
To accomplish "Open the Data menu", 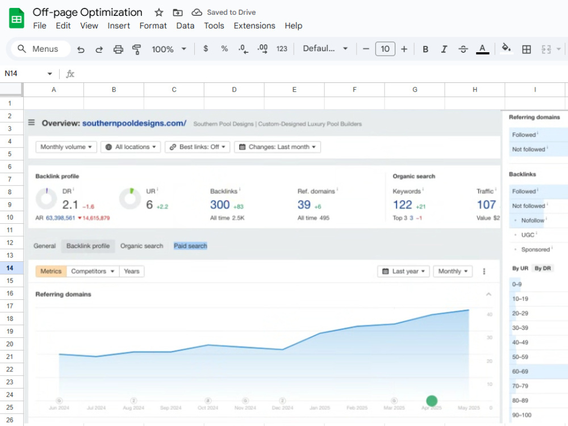I will coord(185,26).
